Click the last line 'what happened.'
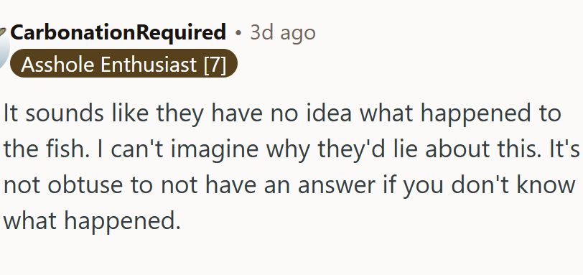This screenshot has width=583, height=275. [92, 221]
